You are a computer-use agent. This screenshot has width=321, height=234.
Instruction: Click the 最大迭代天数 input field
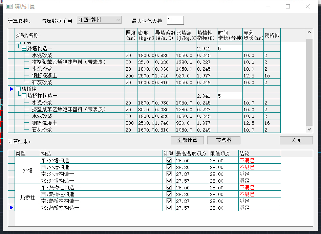coord(175,20)
